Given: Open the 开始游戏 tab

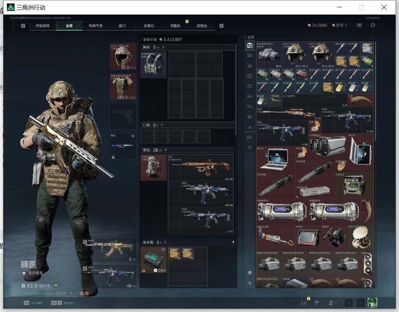Looking at the screenshot, I should pos(43,26).
